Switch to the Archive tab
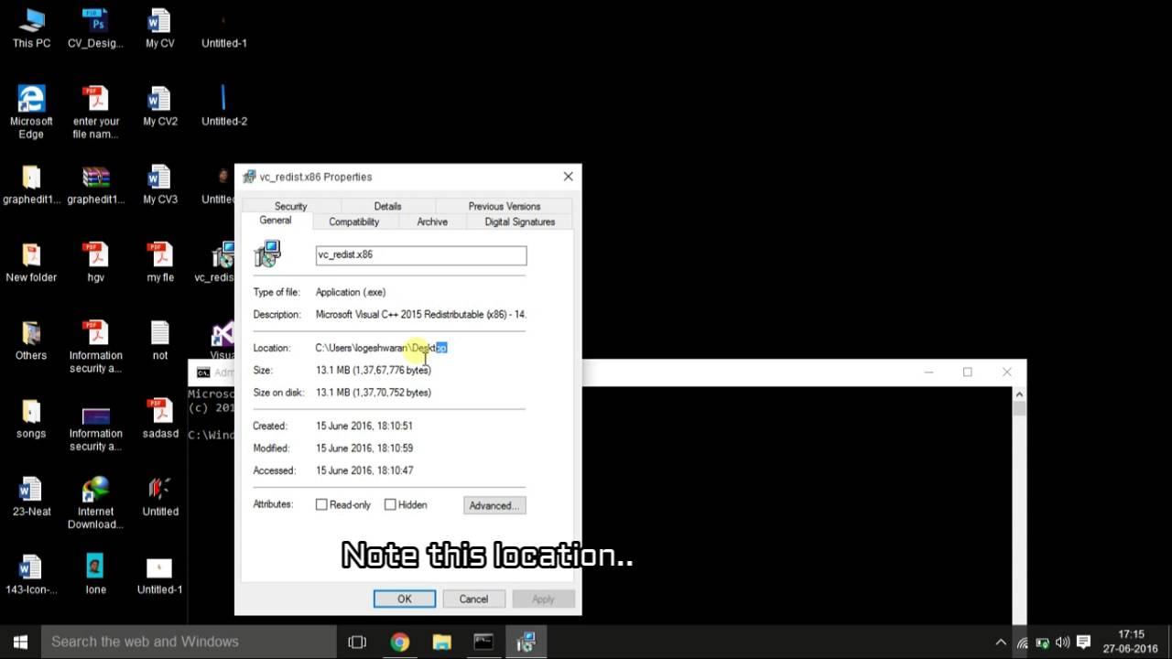The image size is (1172, 659). (x=432, y=221)
